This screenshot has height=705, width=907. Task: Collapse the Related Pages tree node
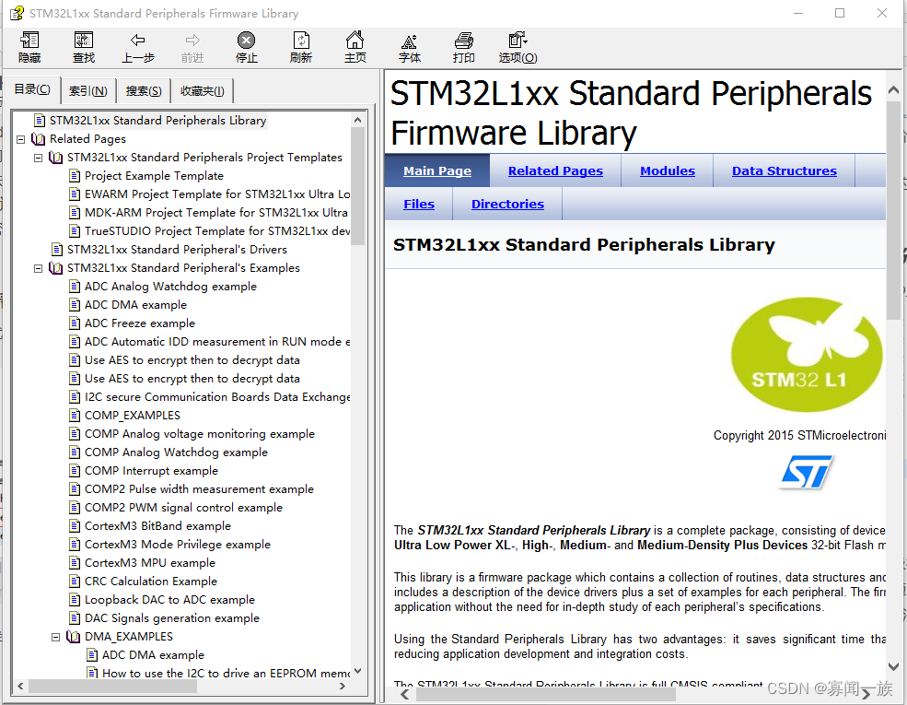coord(21,139)
